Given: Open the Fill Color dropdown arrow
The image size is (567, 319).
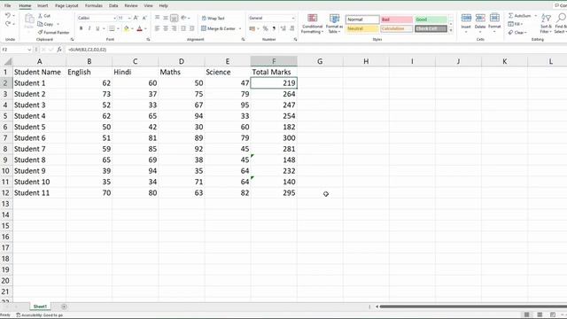Looking at the screenshot, I should 132,28.
